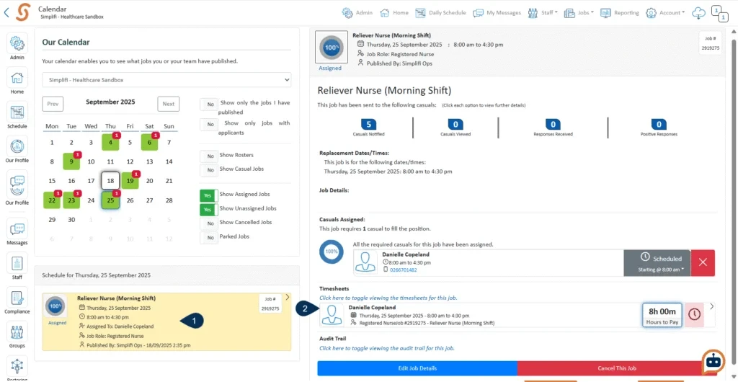Image resolution: width=738 pixels, height=382 pixels.
Task: Toggle viewing the audit trail for this job
Action: (387, 349)
